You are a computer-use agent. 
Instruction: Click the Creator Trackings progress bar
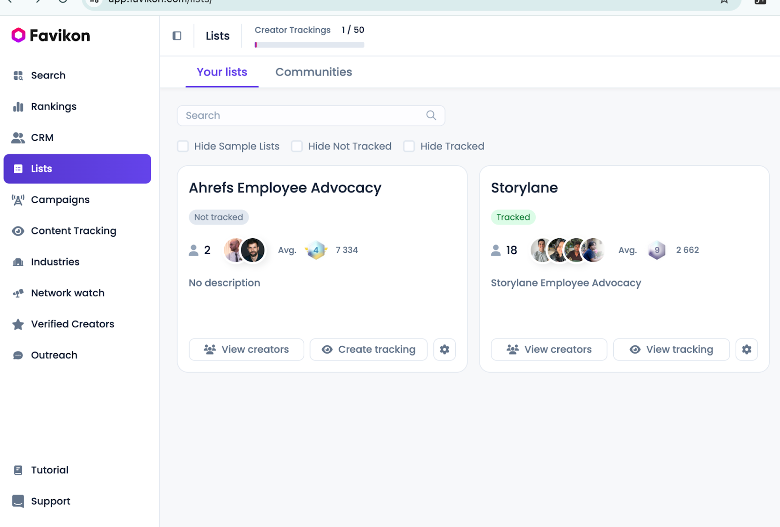[309, 45]
